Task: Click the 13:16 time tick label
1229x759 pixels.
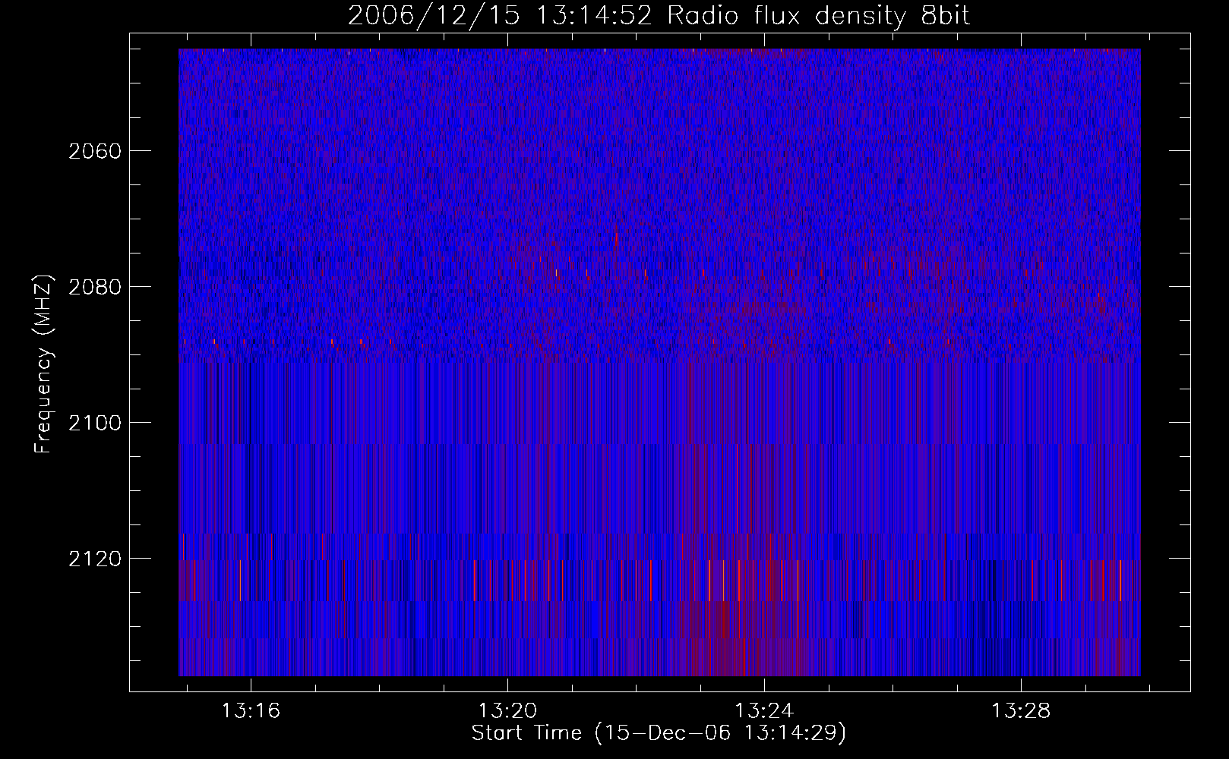Action: 251,710
